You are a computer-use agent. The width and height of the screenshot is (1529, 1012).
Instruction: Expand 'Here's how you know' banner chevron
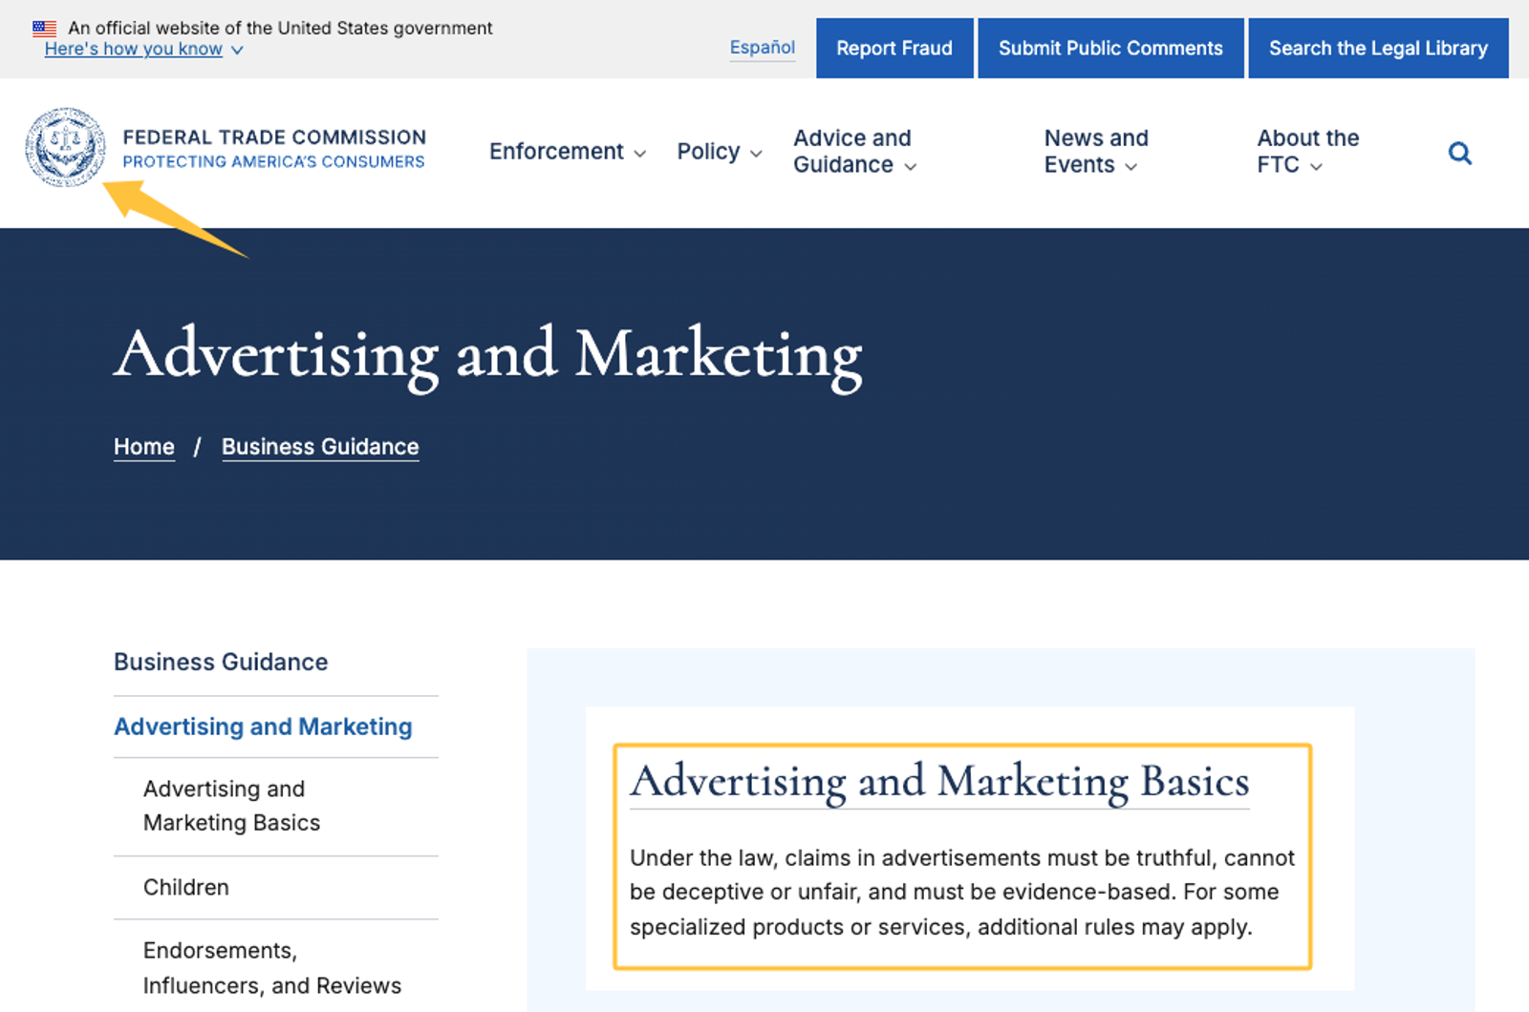pos(237,50)
